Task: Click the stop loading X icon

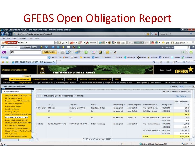Action: [x=156, y=34]
